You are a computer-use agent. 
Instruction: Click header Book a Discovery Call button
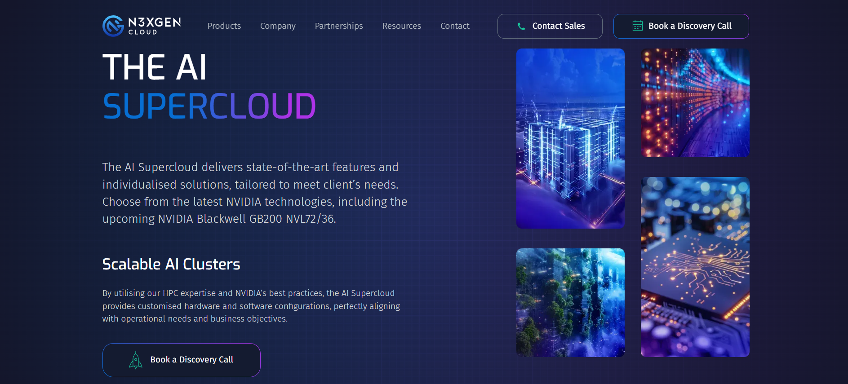click(681, 26)
